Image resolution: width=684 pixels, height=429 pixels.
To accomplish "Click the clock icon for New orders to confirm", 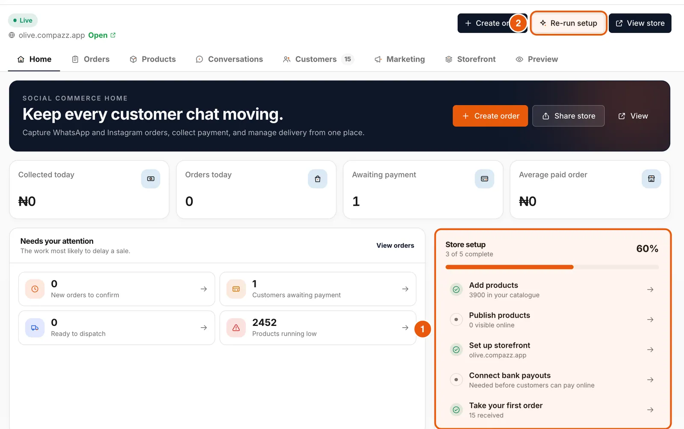I will pos(35,289).
